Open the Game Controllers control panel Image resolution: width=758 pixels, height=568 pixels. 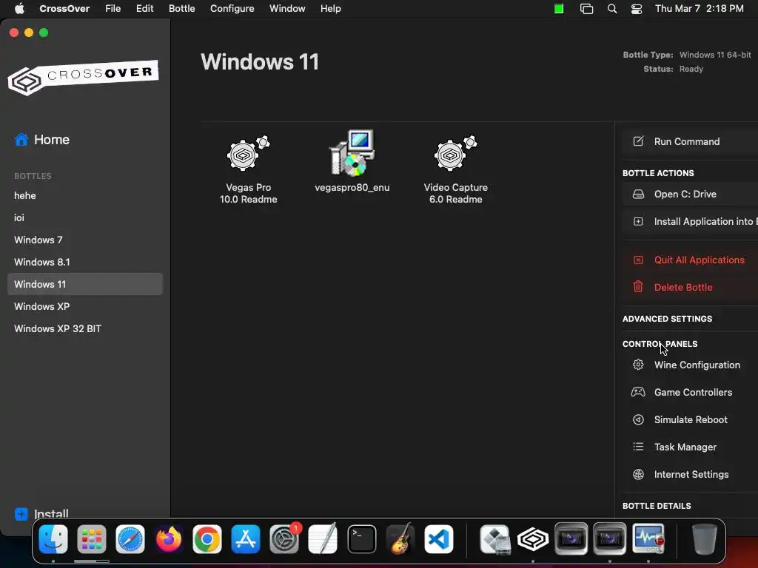(x=690, y=393)
